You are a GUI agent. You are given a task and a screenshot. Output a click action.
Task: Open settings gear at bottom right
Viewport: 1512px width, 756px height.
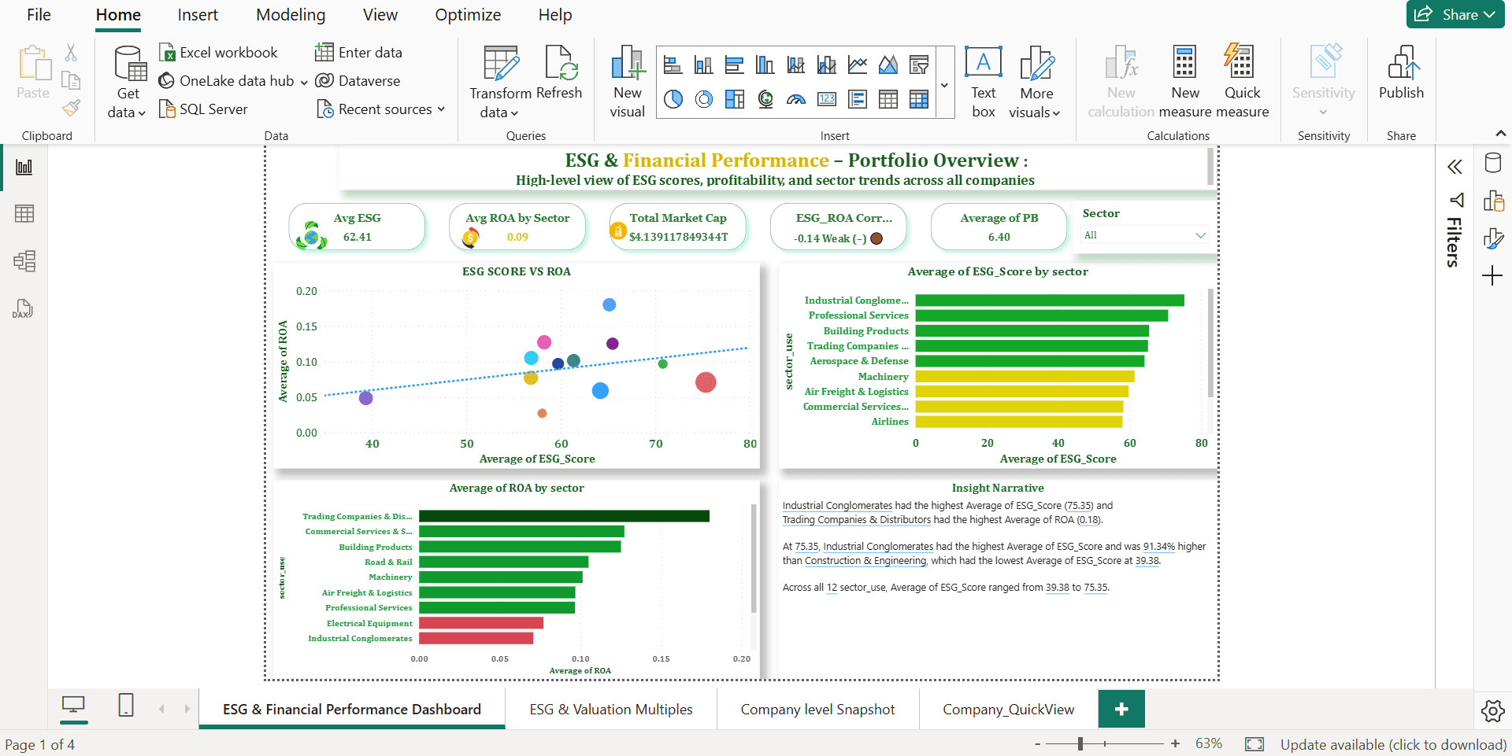tap(1492, 711)
